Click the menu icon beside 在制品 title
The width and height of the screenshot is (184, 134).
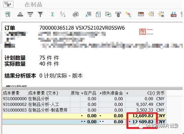(x=8, y=4)
